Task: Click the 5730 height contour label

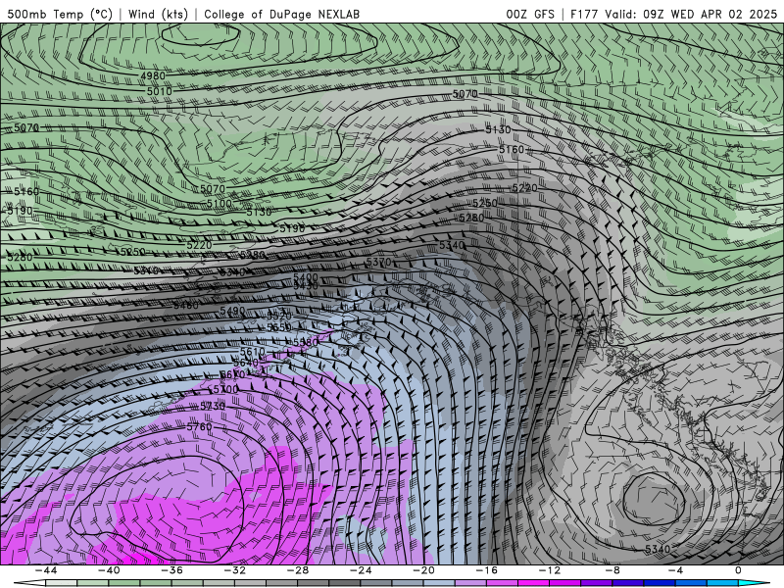Action: pos(213,406)
